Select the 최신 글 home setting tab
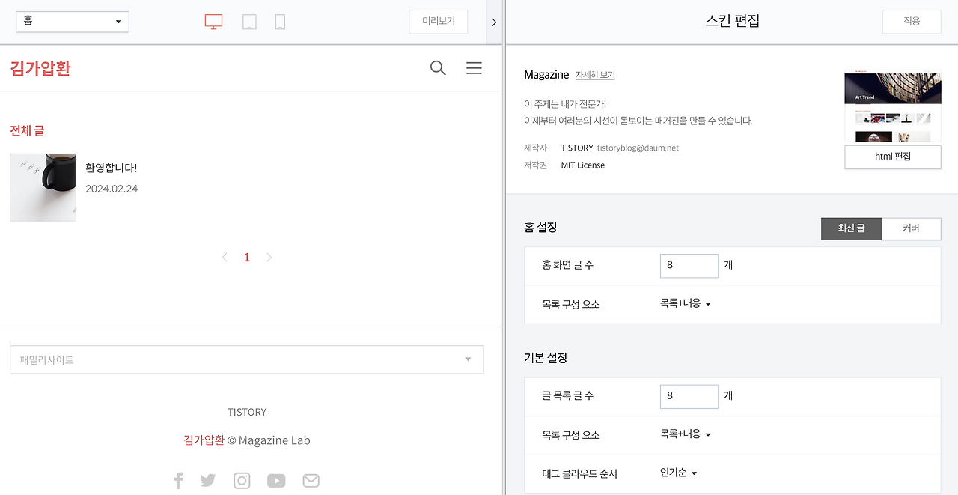 [851, 228]
